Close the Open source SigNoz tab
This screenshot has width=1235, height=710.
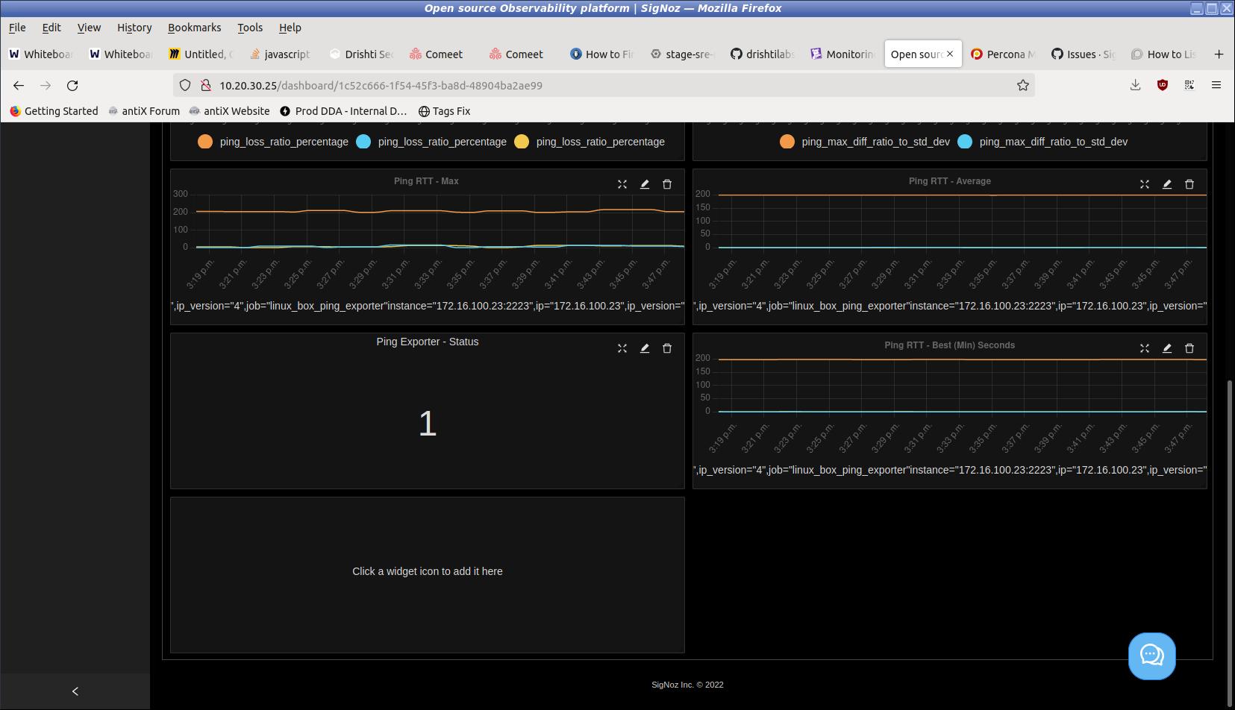point(950,54)
